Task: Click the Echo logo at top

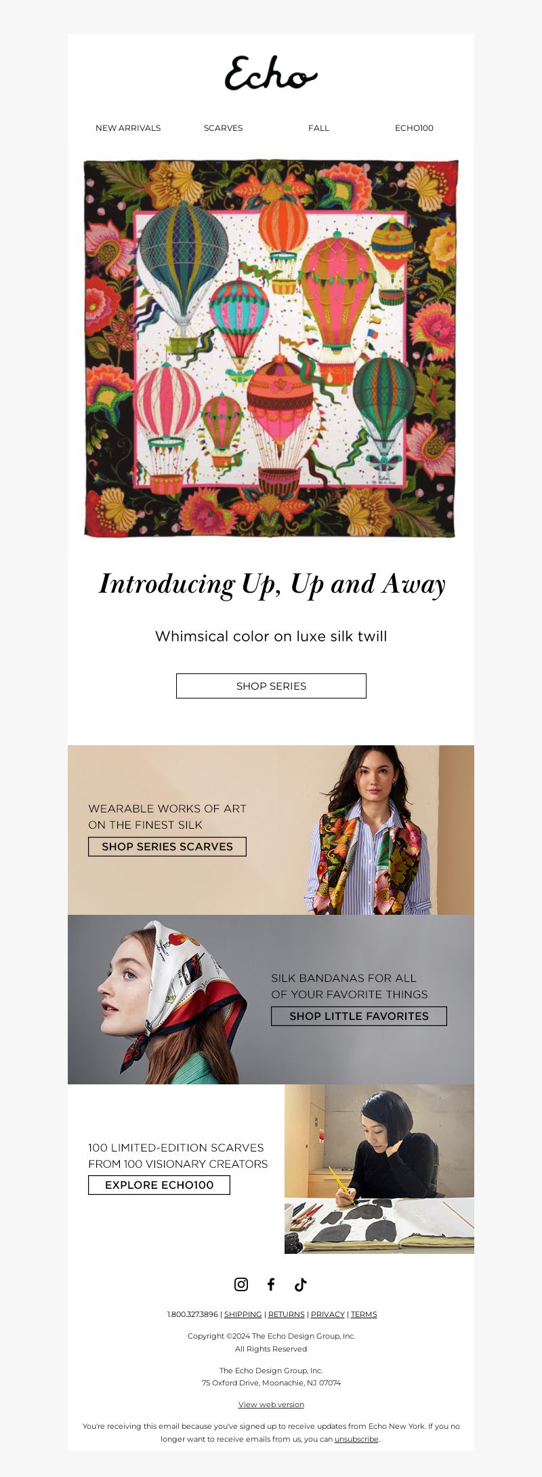Action: click(271, 73)
